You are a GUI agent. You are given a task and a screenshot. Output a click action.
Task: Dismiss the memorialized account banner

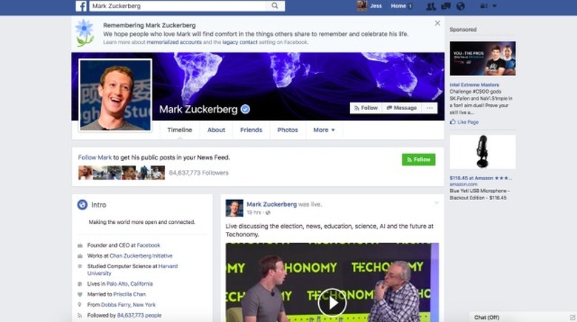pos(437,23)
